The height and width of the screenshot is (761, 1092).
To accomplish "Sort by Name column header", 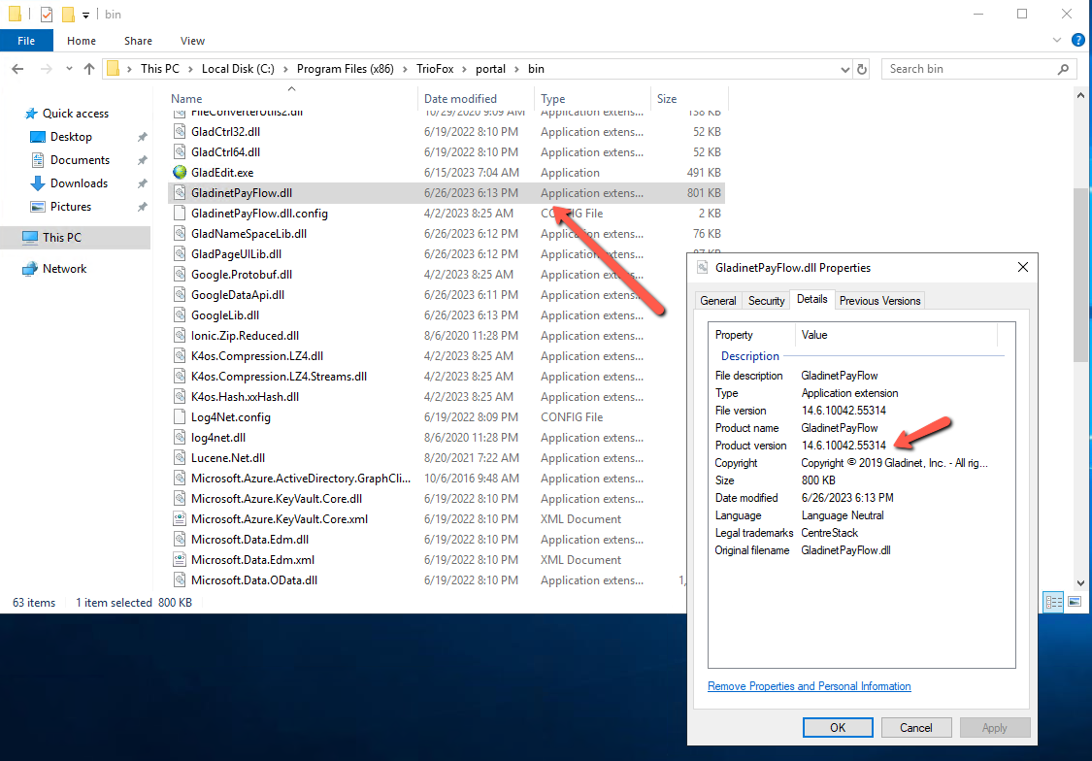I will (x=186, y=99).
